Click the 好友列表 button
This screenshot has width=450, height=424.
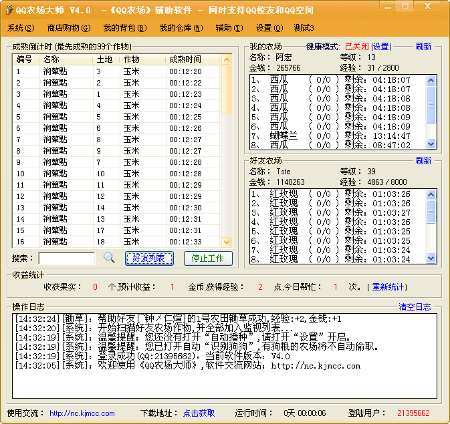coord(149,258)
